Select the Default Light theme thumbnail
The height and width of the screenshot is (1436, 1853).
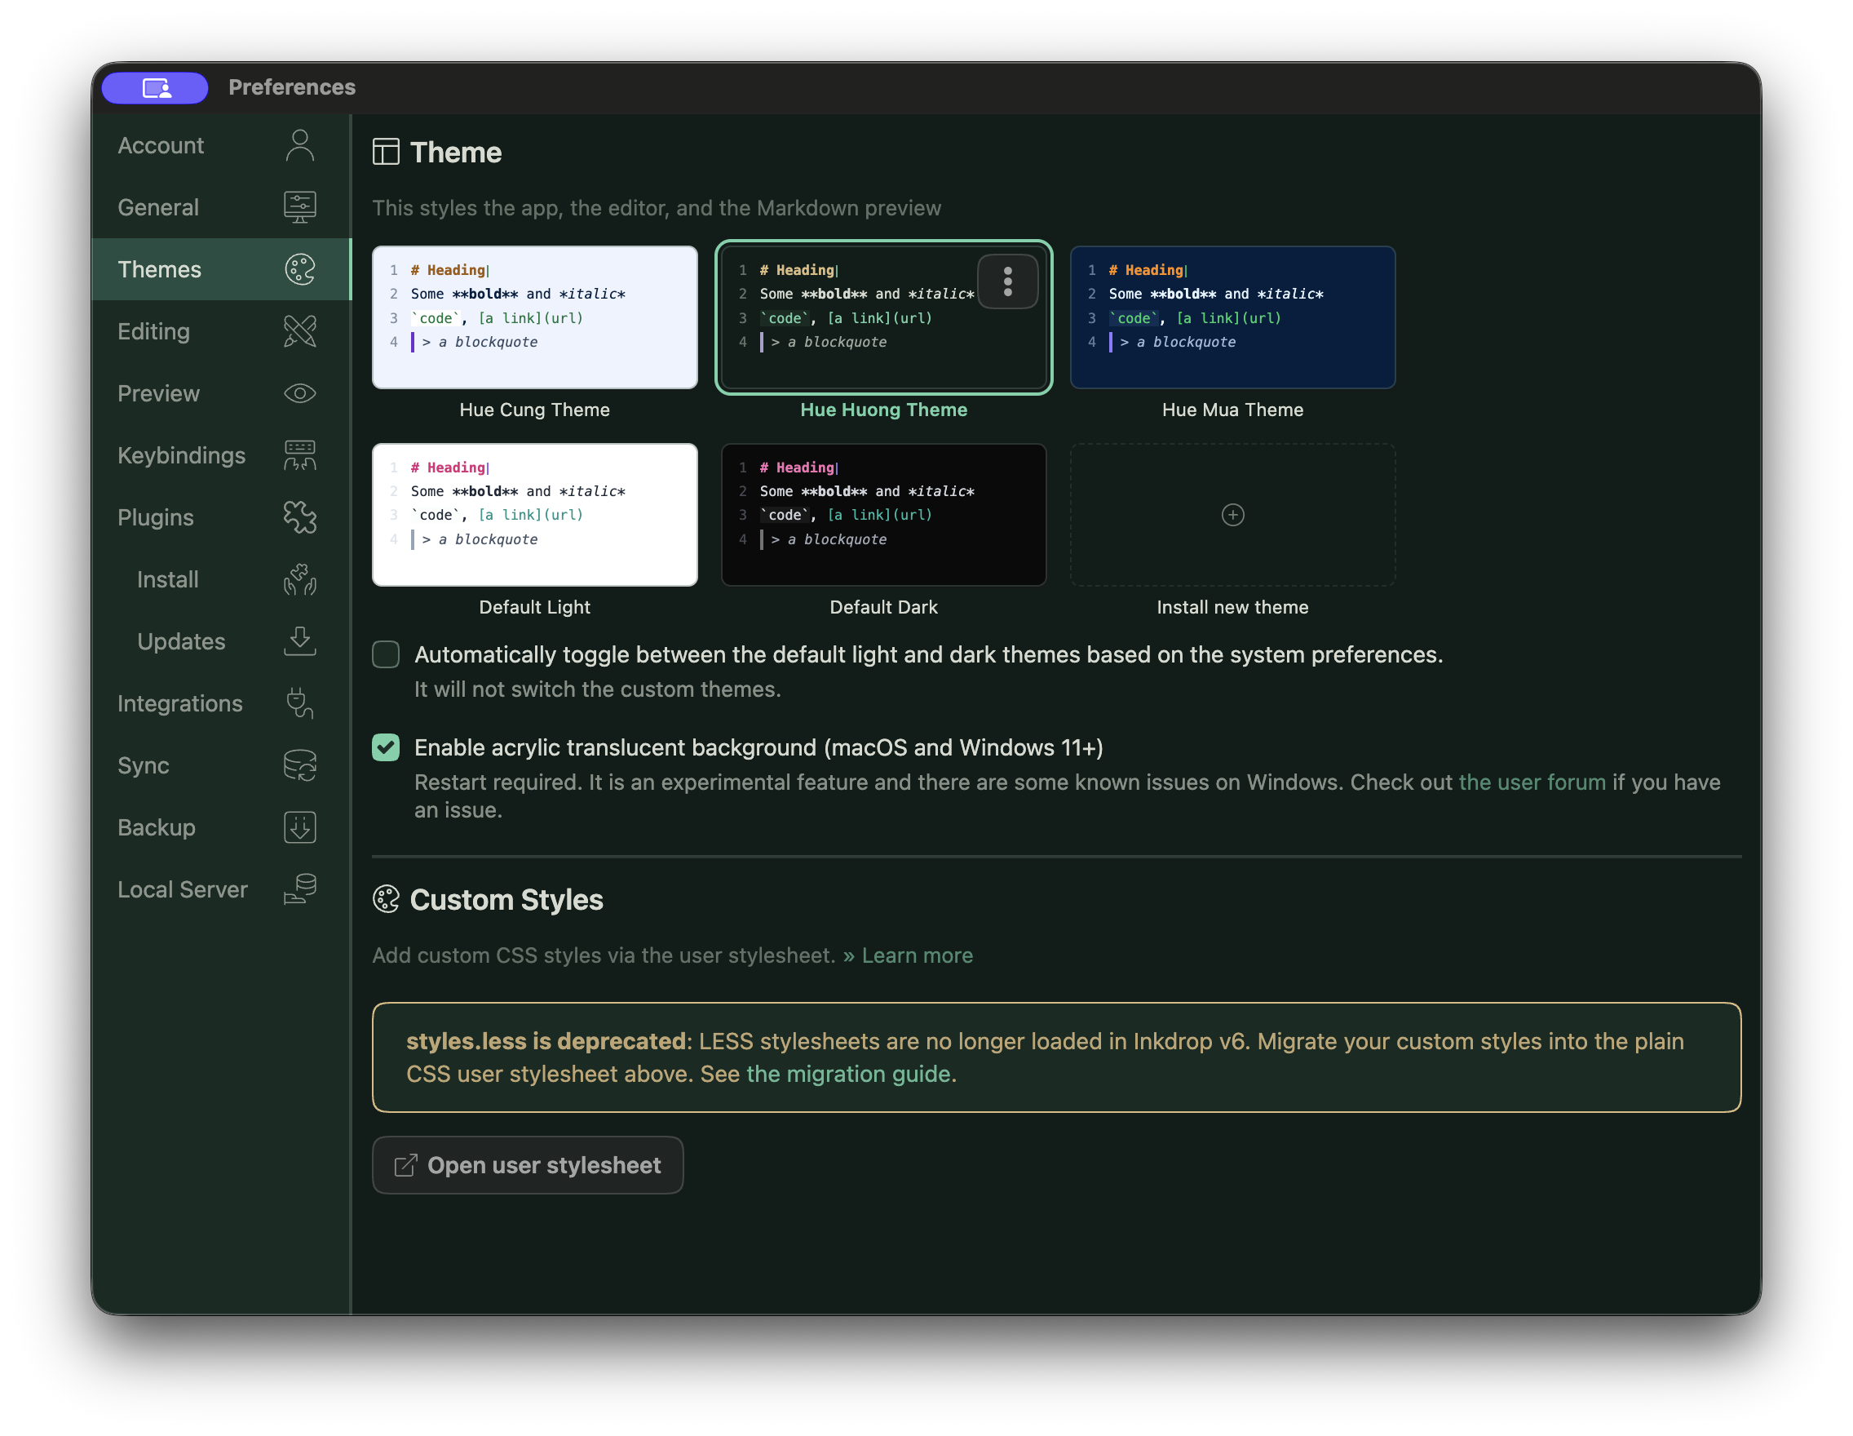534,514
